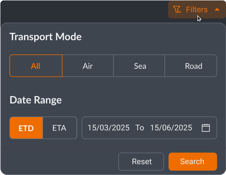
Task: Enable the ETD date type toggle
Action: [x=26, y=128]
